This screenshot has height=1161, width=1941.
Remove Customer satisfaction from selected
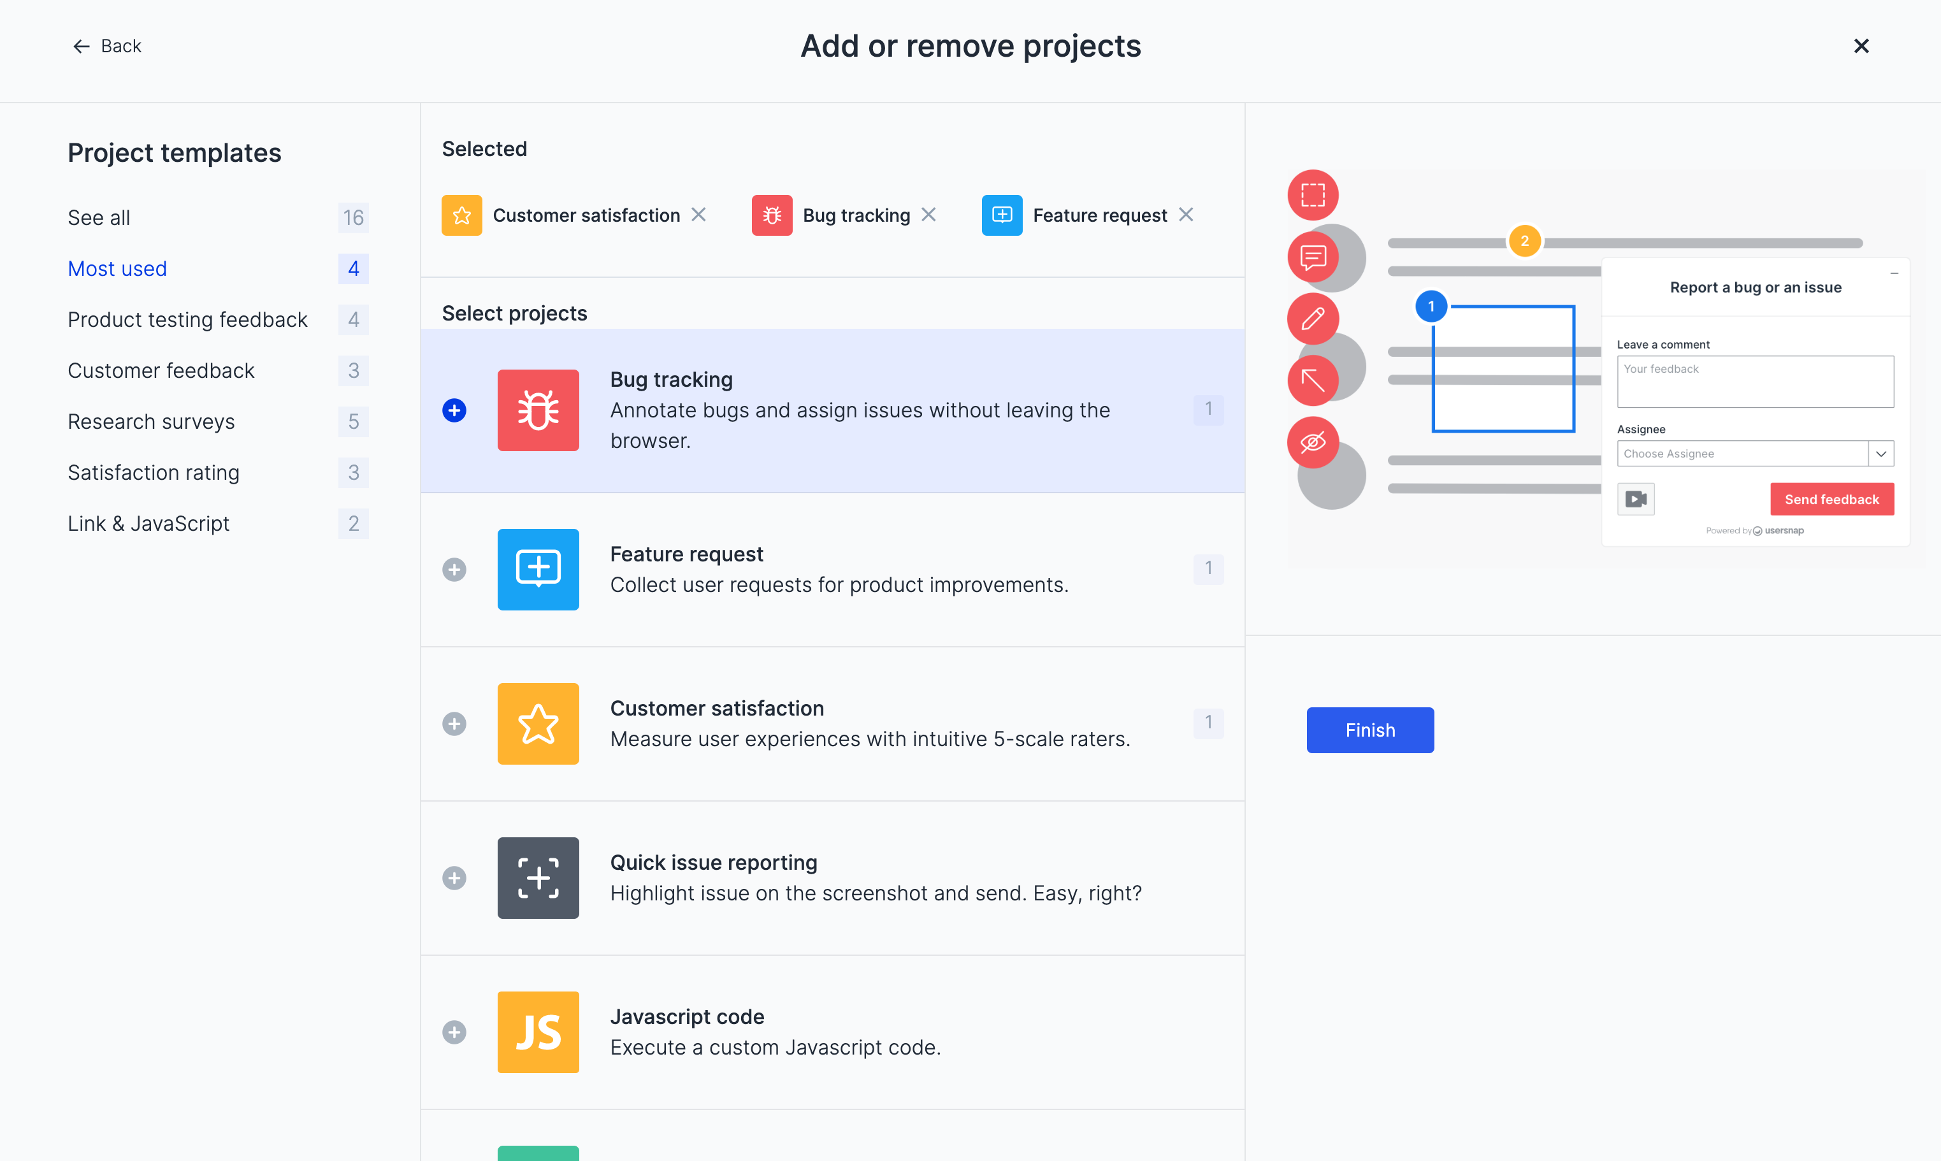[698, 214]
